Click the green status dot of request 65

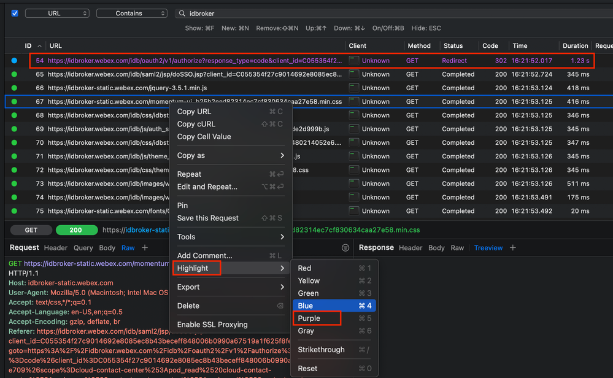tap(15, 74)
